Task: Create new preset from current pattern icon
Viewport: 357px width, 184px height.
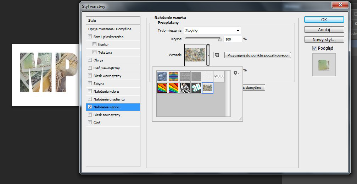Action: point(217,55)
